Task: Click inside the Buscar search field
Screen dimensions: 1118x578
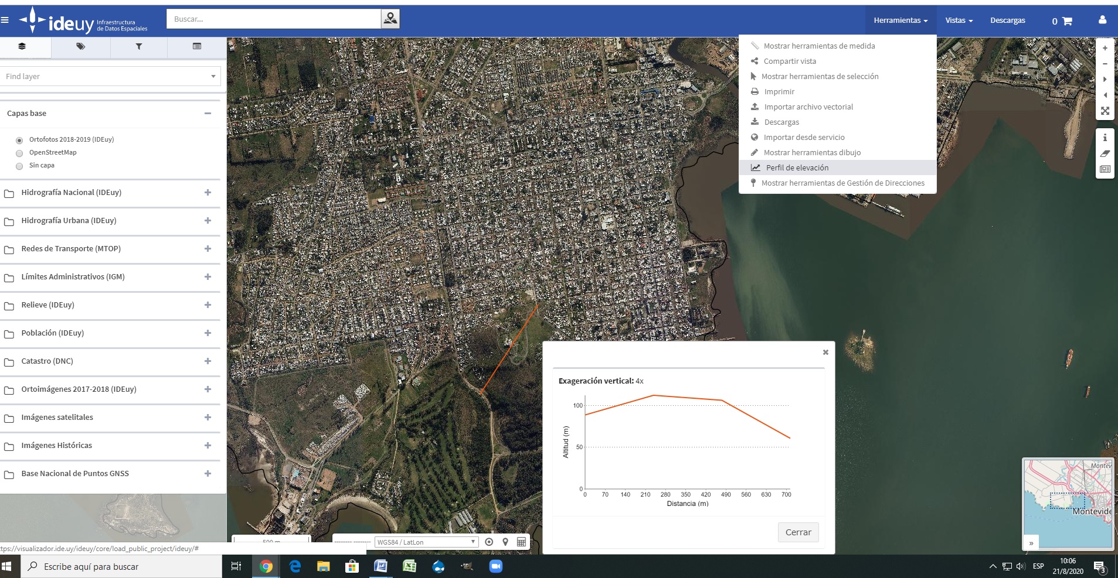Action: (x=274, y=18)
